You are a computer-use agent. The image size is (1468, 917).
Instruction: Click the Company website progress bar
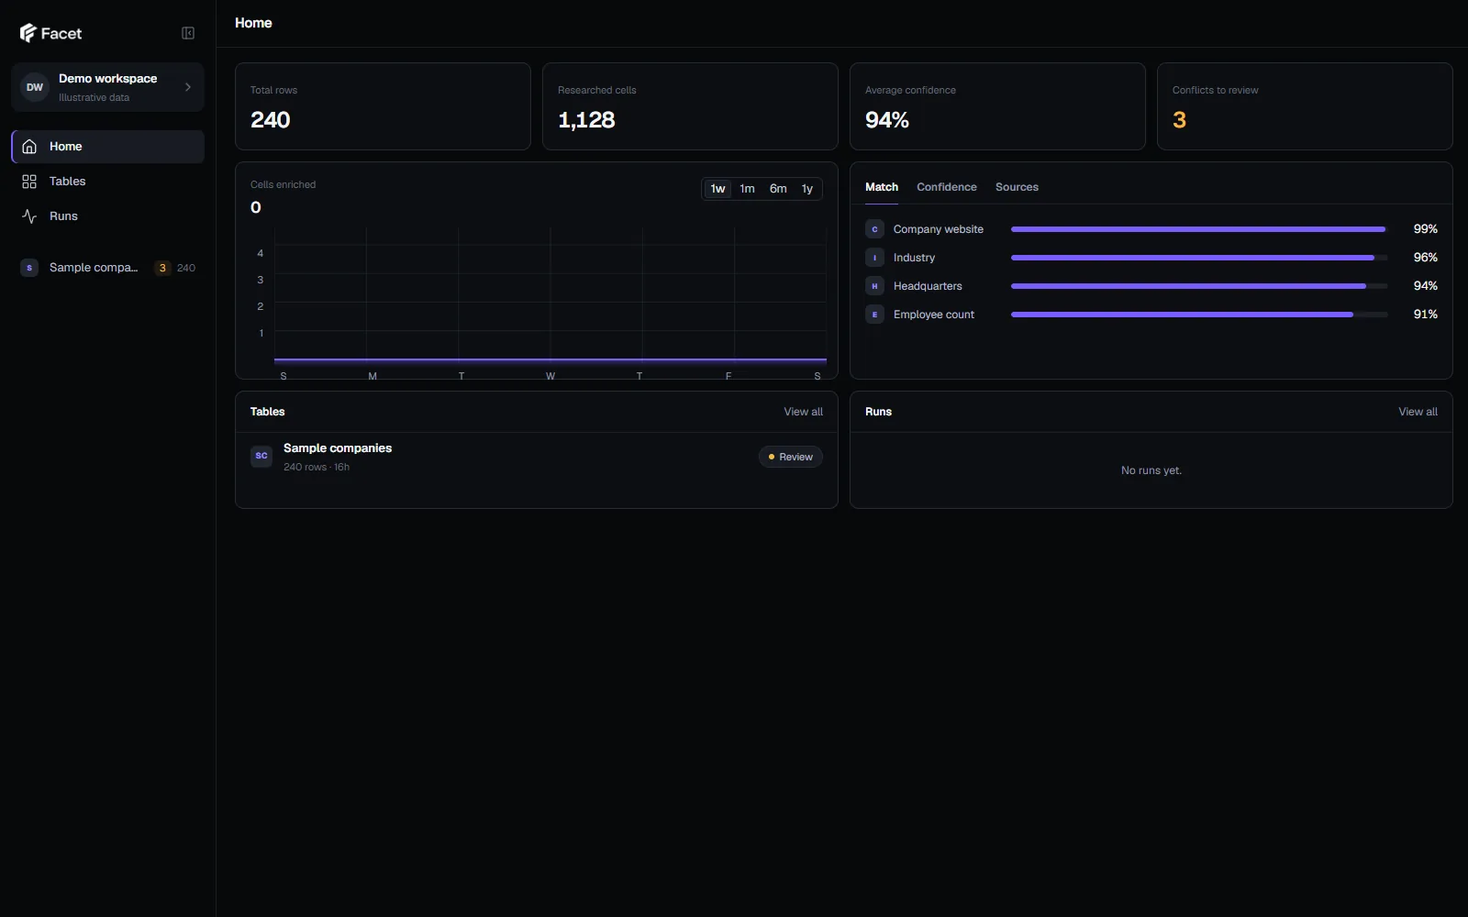tap(1199, 229)
